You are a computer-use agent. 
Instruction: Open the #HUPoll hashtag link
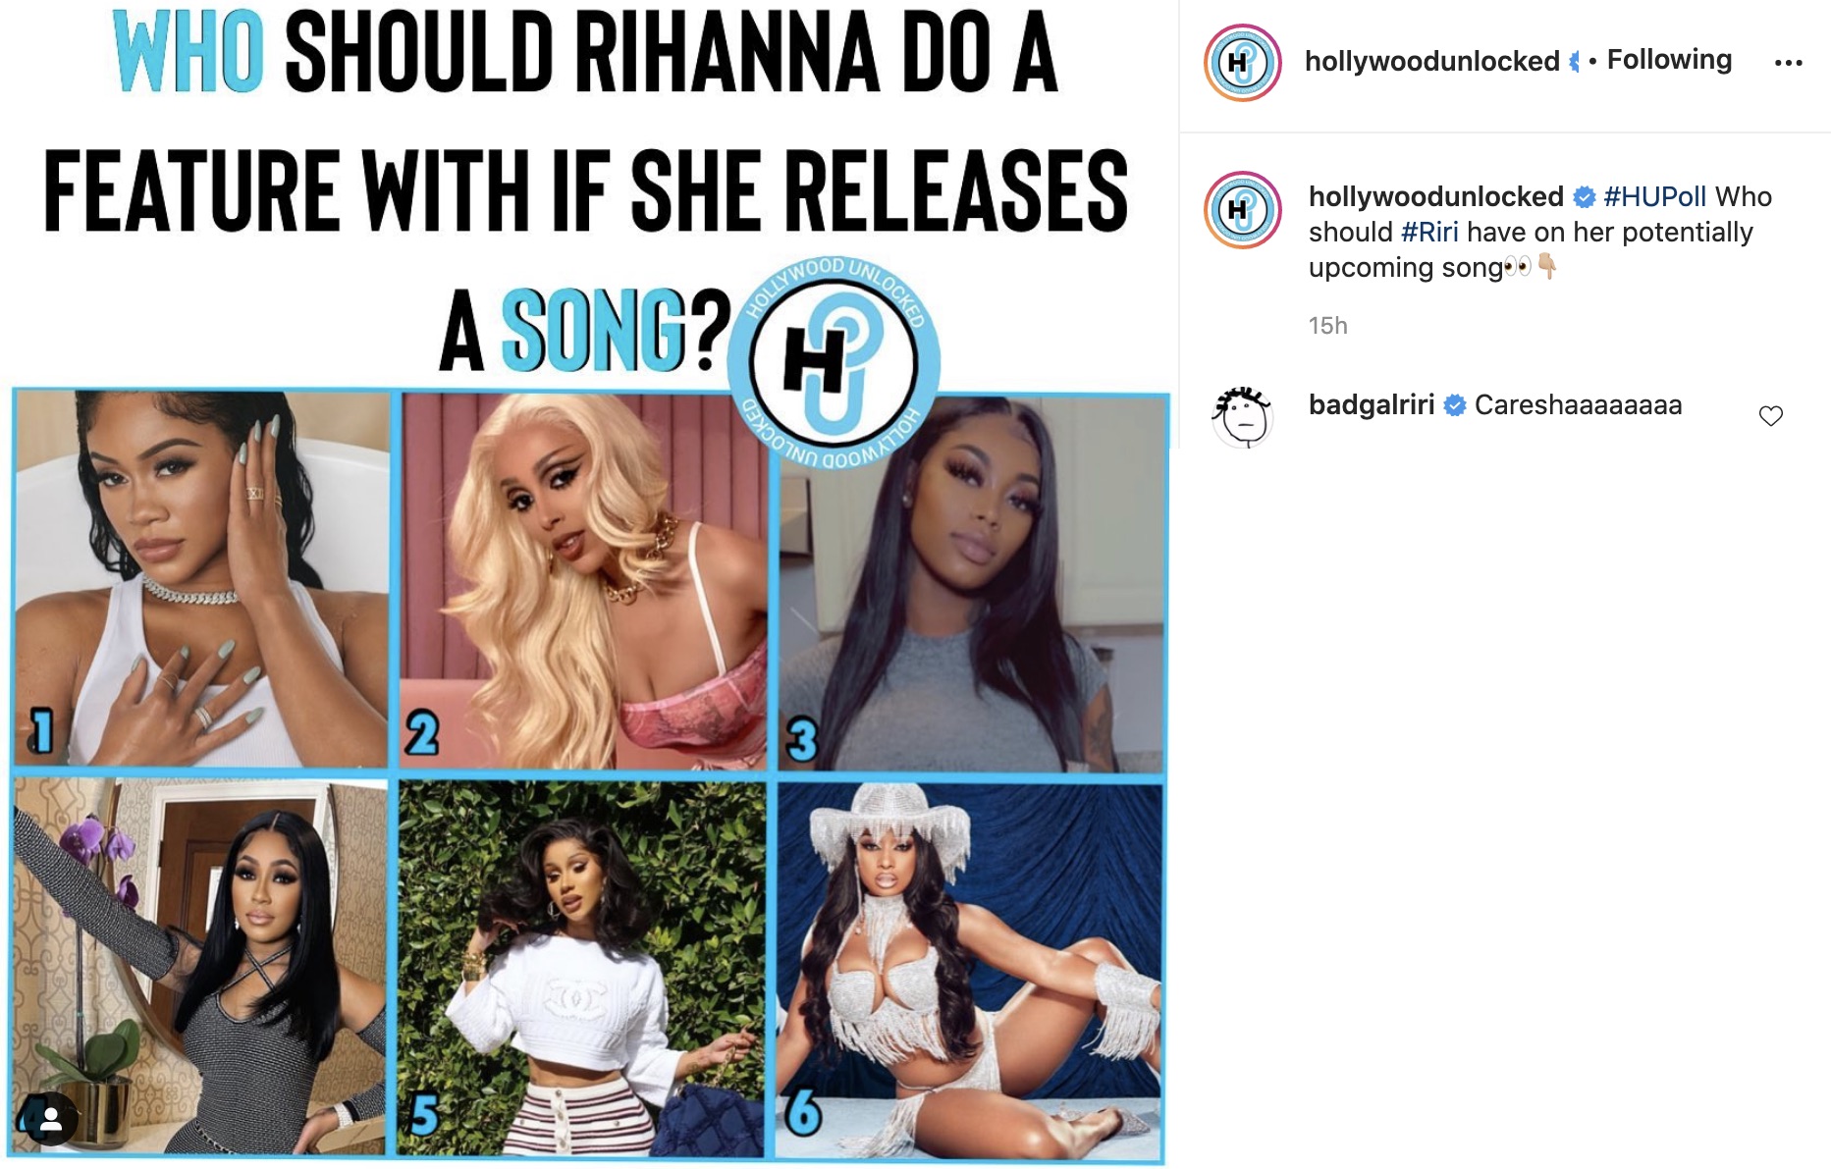[x=1654, y=197]
